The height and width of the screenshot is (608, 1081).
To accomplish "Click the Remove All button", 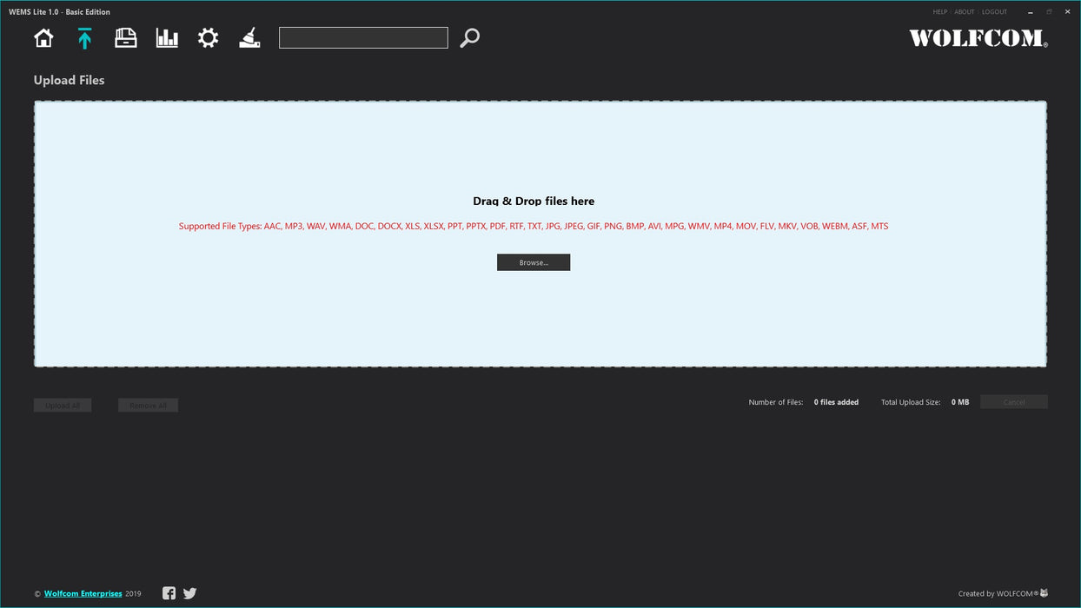I will [148, 406].
